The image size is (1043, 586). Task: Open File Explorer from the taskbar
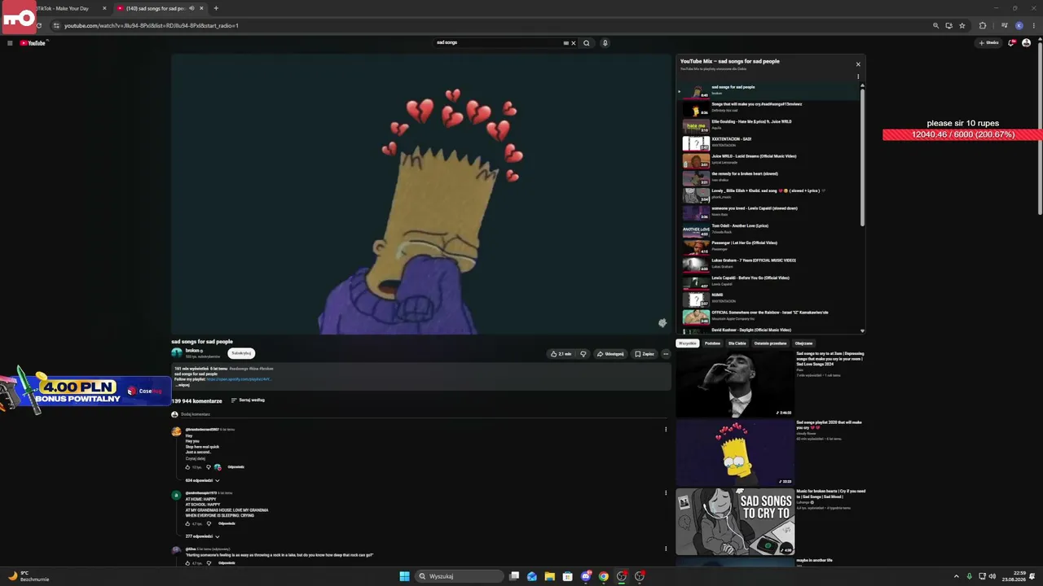click(550, 576)
